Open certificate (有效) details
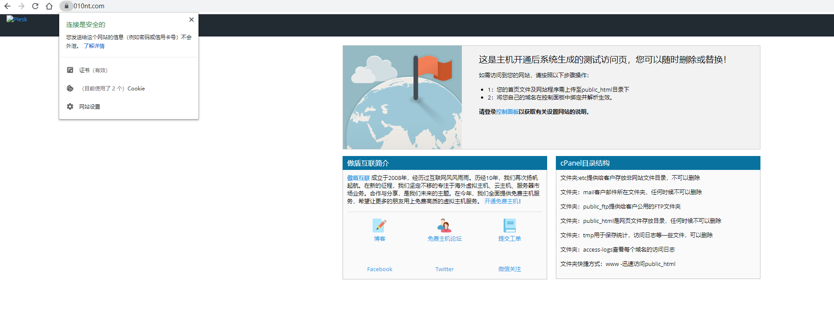The height and width of the screenshot is (322, 834). pyautogui.click(x=93, y=70)
